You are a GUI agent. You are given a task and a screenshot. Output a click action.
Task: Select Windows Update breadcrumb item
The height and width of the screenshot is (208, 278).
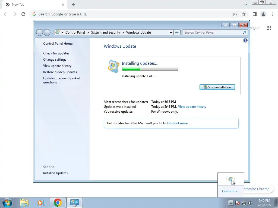coord(138,32)
